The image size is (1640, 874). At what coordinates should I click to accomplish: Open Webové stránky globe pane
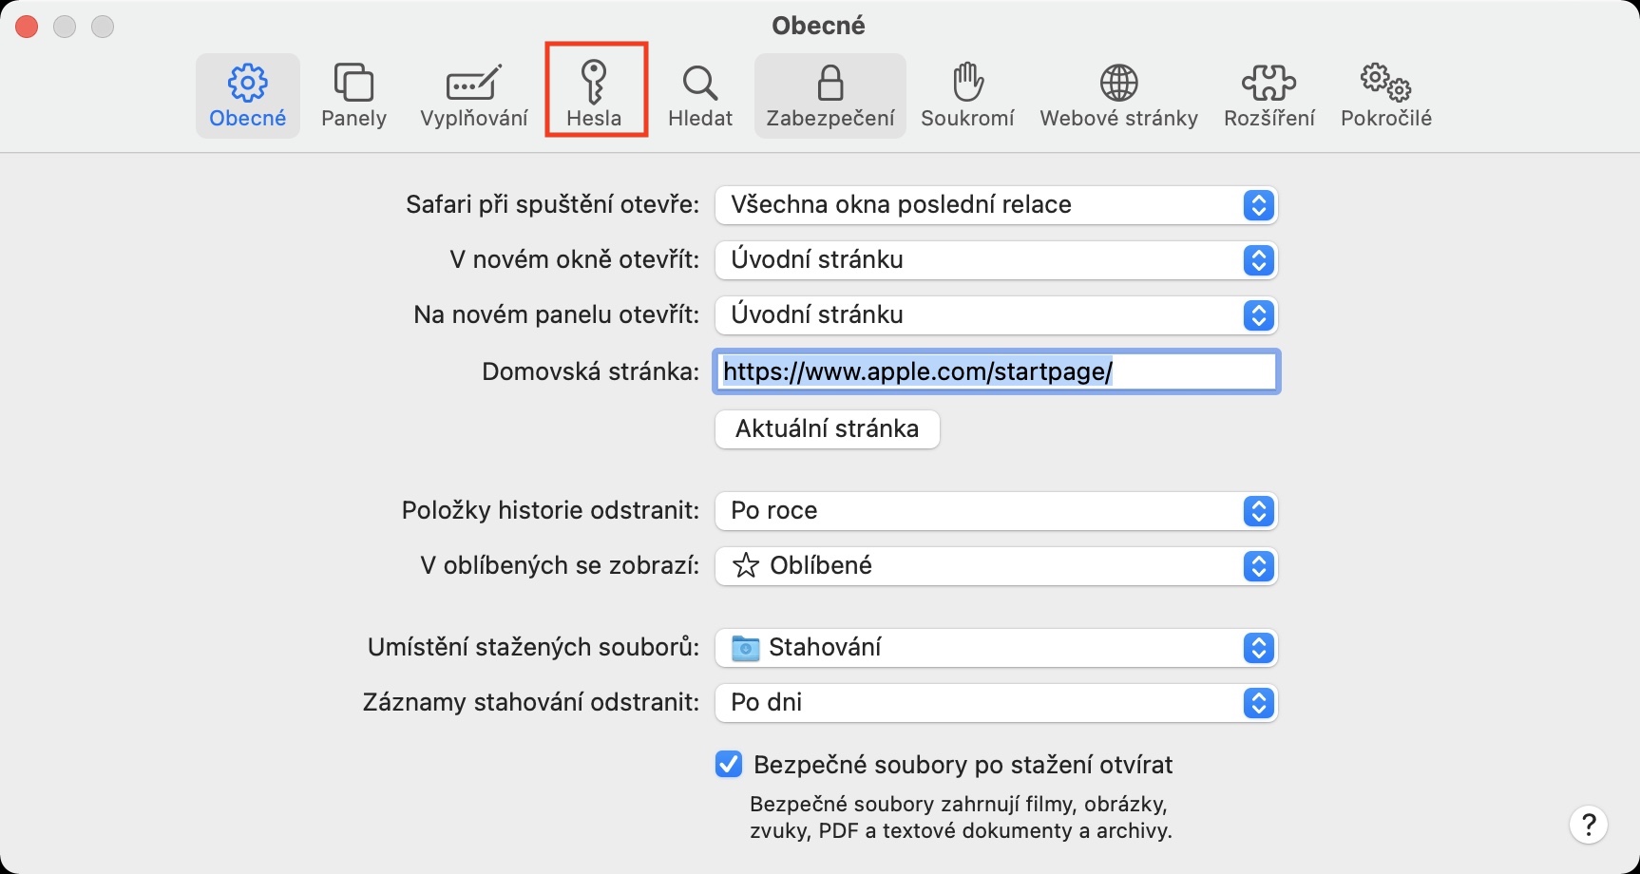[x=1118, y=93]
